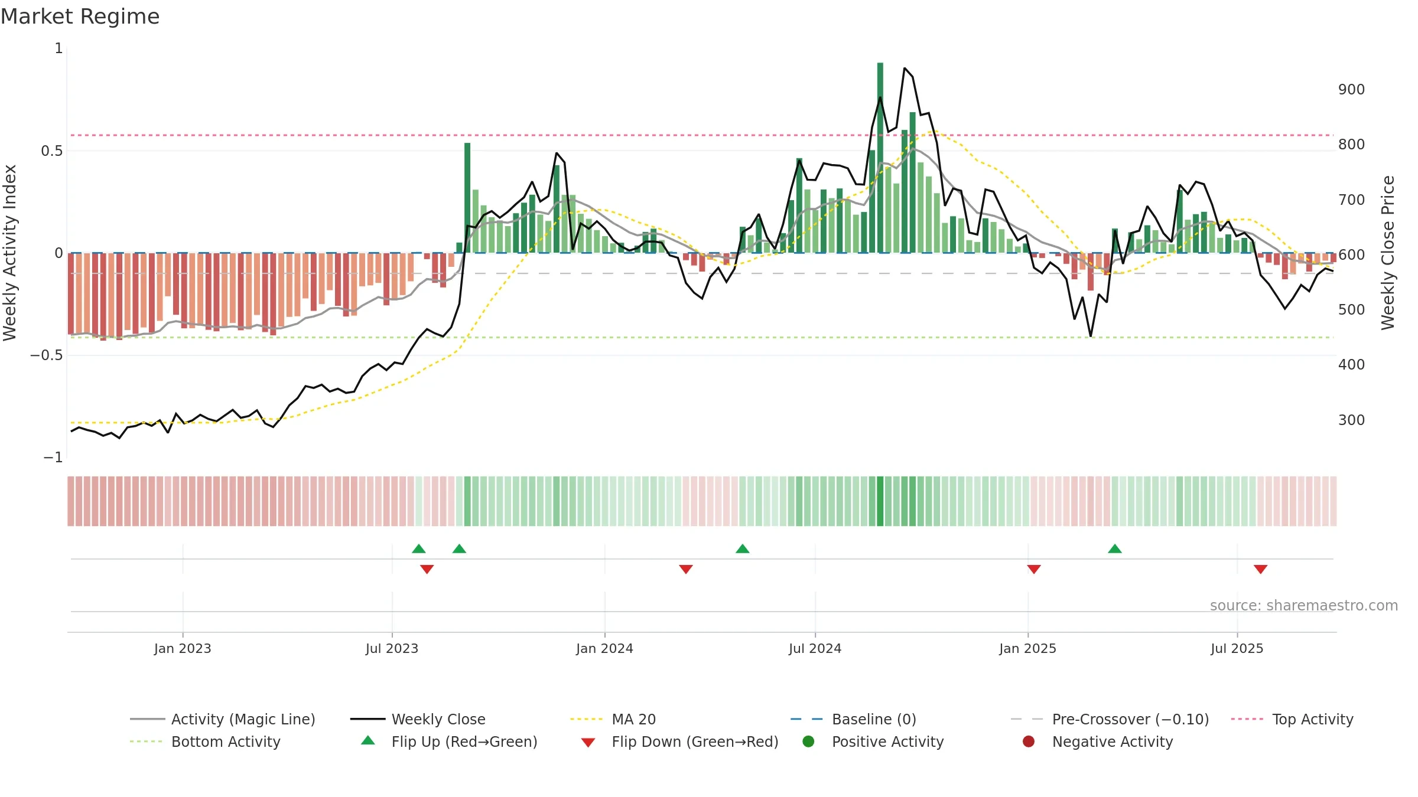Toggle the Weekly Close legend entry

(418, 719)
